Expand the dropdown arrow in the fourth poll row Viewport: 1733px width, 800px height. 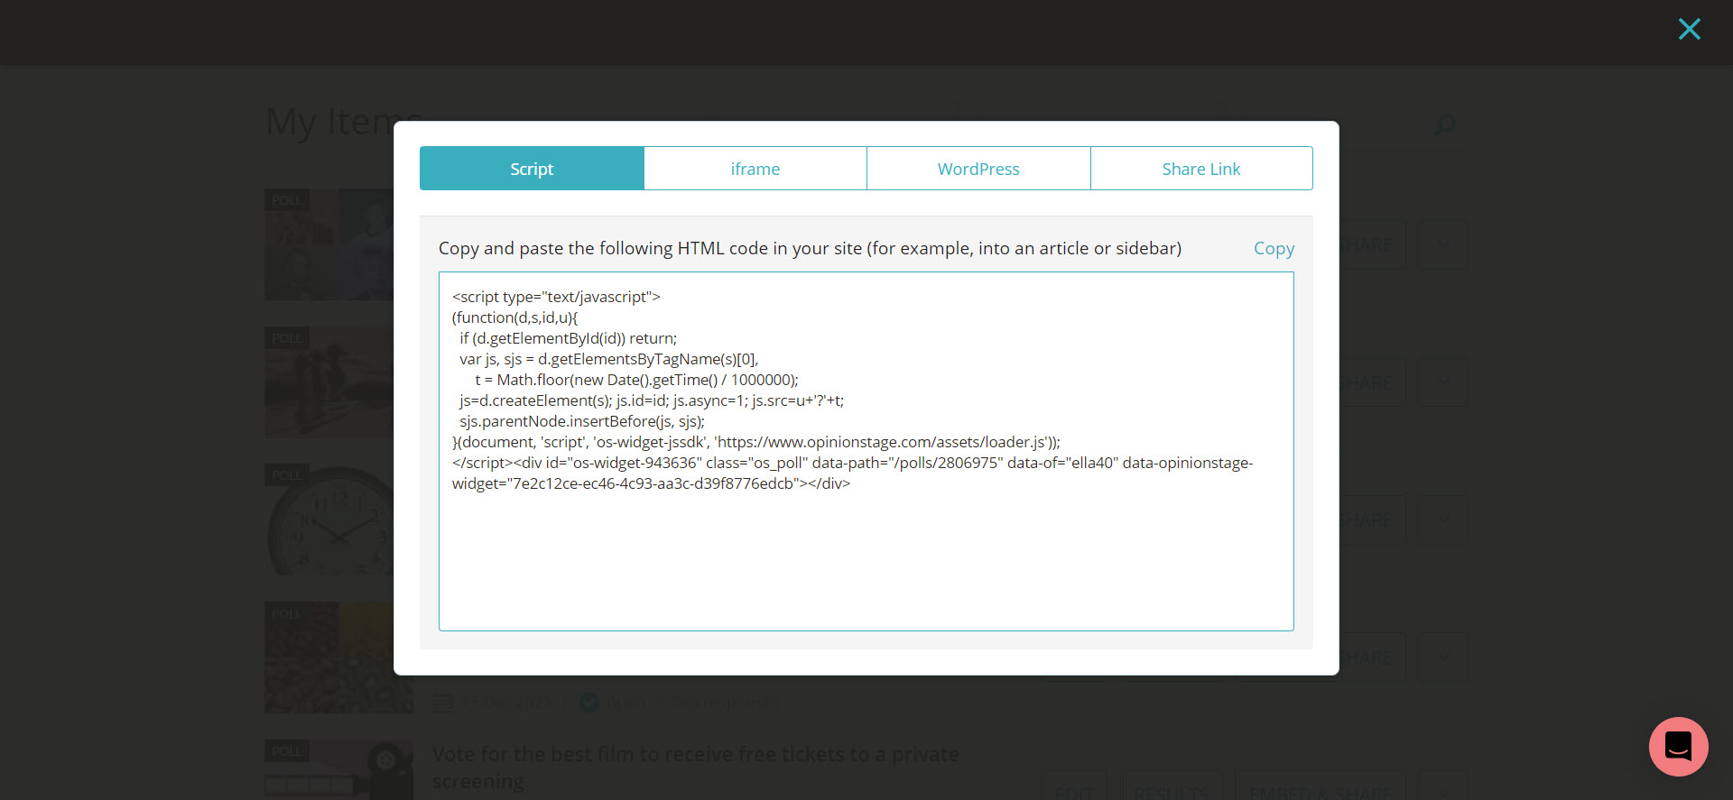pyautogui.click(x=1443, y=657)
